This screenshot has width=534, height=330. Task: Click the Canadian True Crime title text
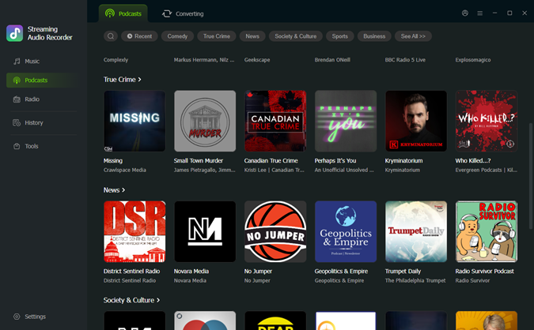point(271,161)
